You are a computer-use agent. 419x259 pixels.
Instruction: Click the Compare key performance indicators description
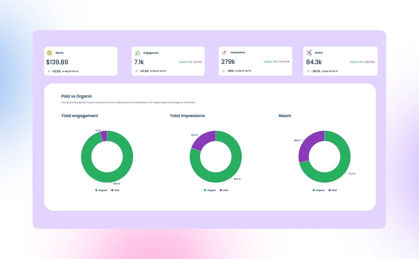click(x=128, y=103)
